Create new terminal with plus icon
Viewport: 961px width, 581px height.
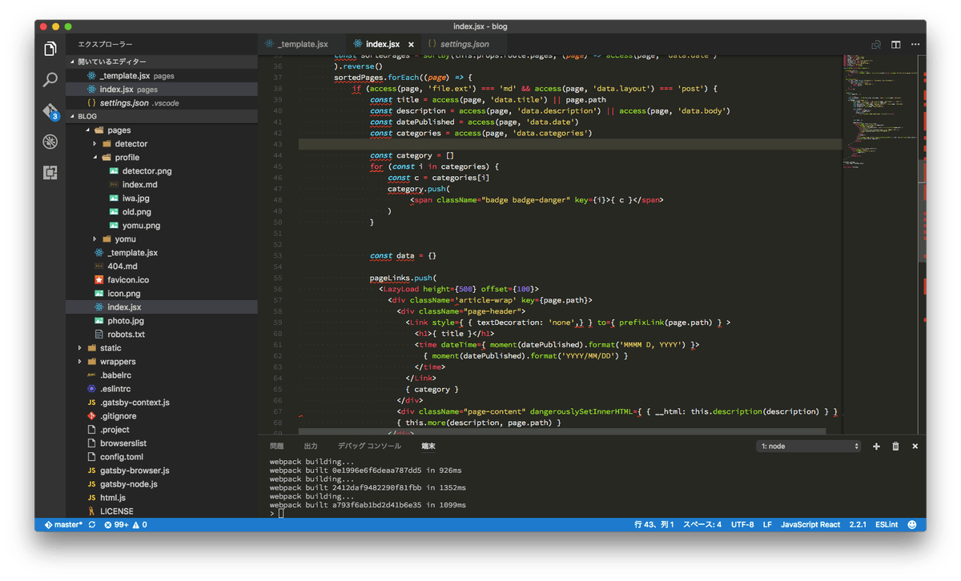coord(876,447)
